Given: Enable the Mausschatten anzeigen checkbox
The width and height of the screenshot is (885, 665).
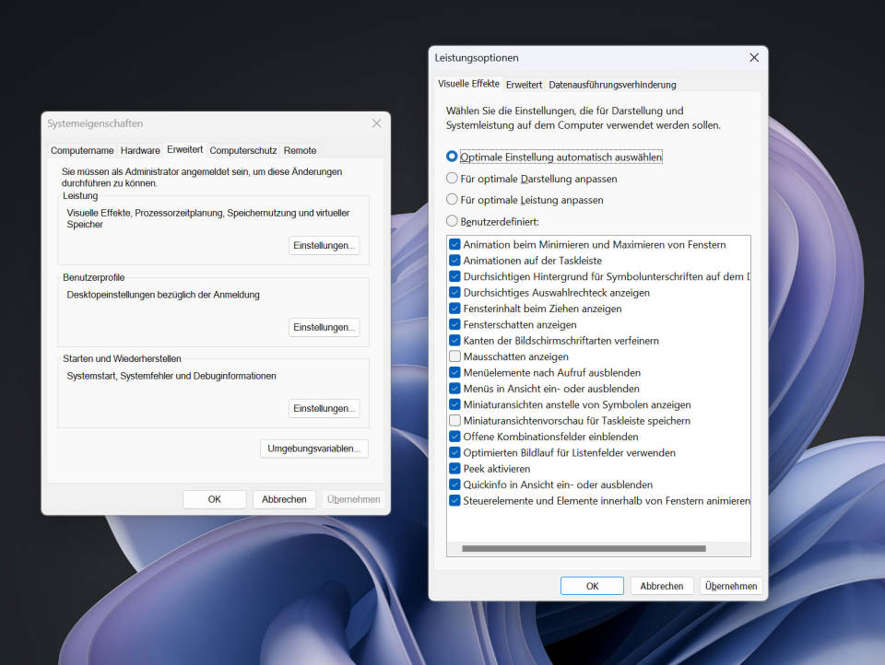Looking at the screenshot, I should coord(454,356).
